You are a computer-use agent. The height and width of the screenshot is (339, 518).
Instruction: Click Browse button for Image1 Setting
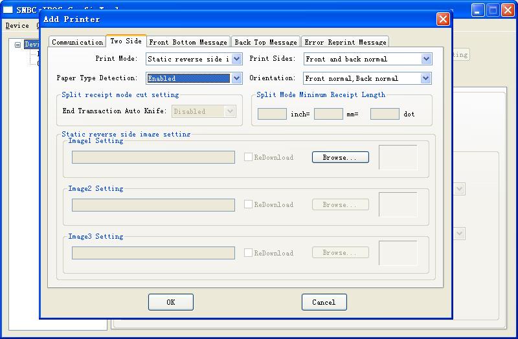pyautogui.click(x=341, y=157)
